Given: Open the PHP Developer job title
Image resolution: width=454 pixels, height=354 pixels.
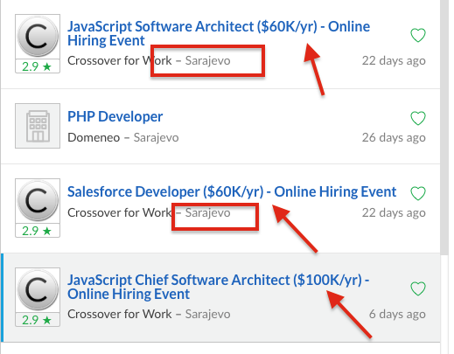Looking at the screenshot, I should 115,116.
